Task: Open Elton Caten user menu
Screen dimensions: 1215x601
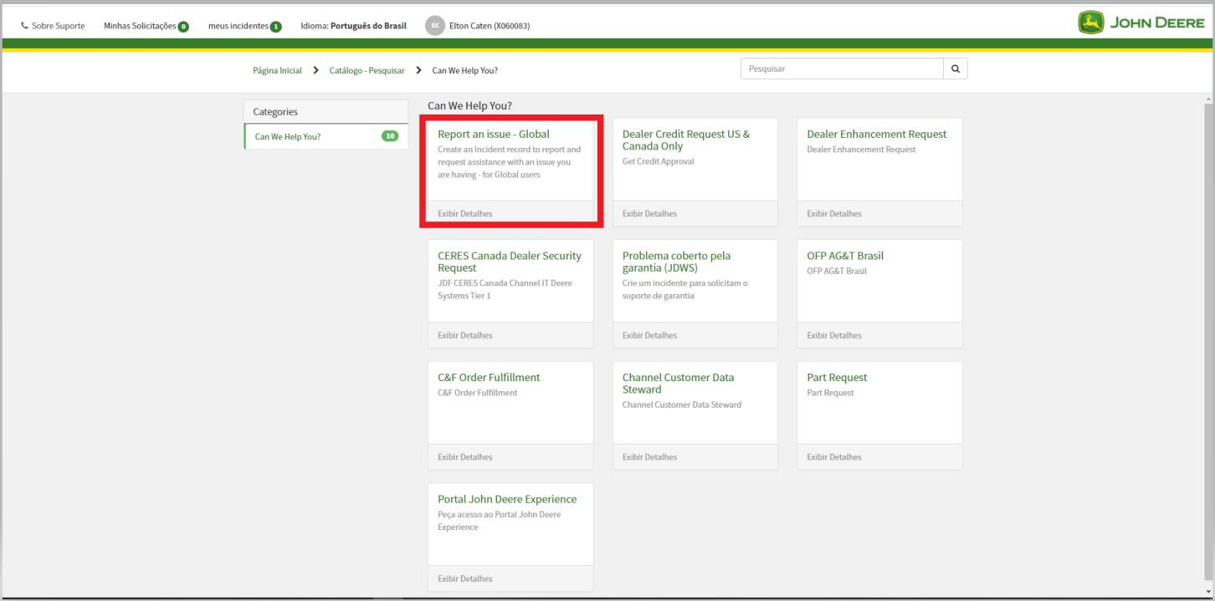Action: (x=490, y=26)
